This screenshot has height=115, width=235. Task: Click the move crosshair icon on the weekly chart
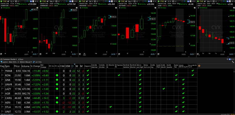114,1
